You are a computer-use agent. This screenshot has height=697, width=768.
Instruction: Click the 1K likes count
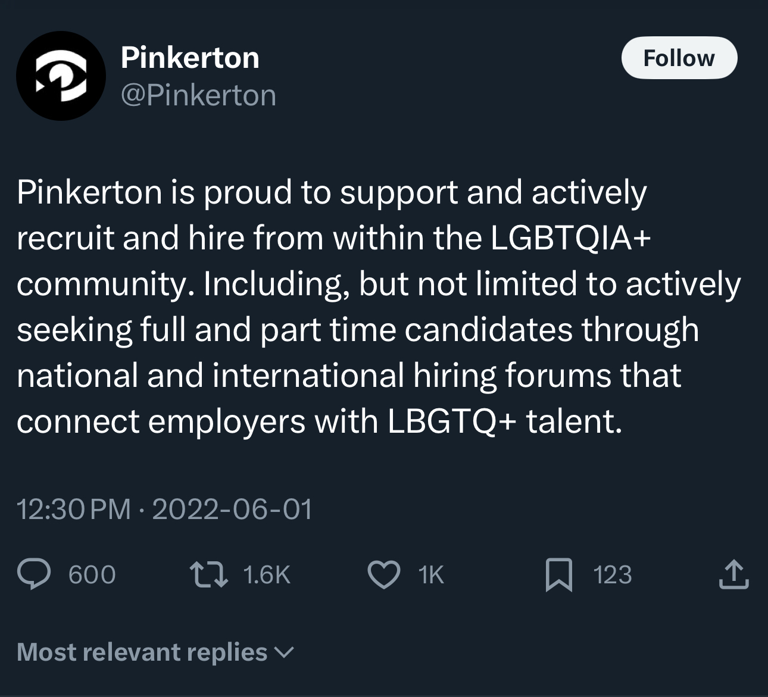431,575
